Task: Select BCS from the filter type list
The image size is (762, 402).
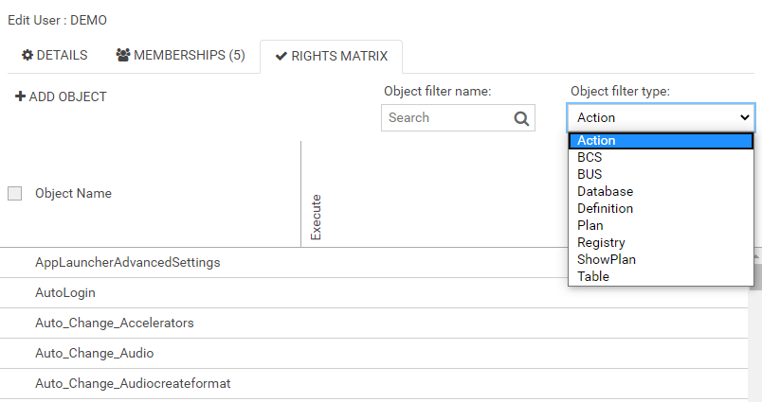Action: [590, 158]
